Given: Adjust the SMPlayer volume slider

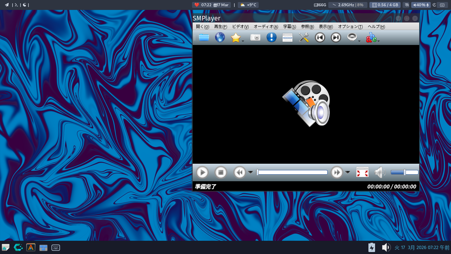Looking at the screenshot, I should [405, 172].
